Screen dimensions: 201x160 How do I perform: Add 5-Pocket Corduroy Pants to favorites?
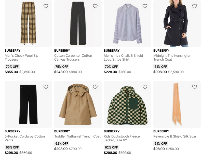pos(46,87)
